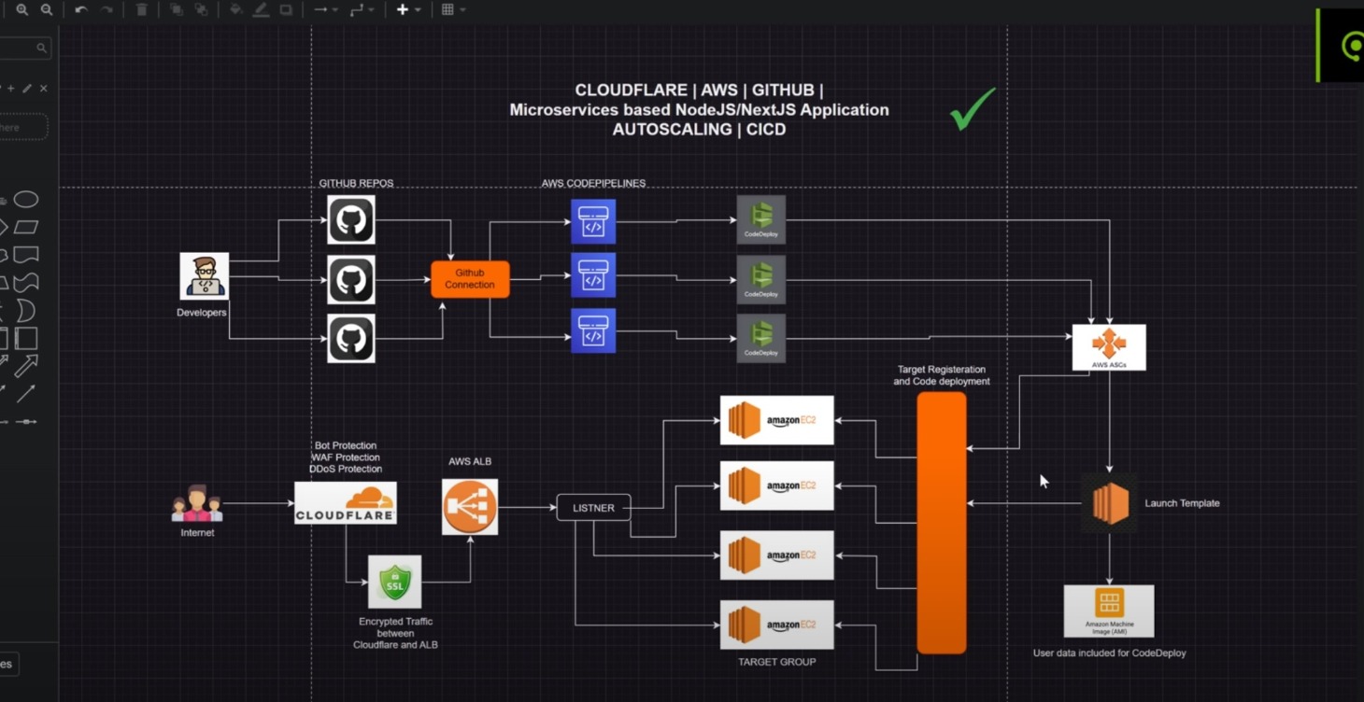Close the scratchpad panel with X
The width and height of the screenshot is (1364, 702).
tap(43, 89)
